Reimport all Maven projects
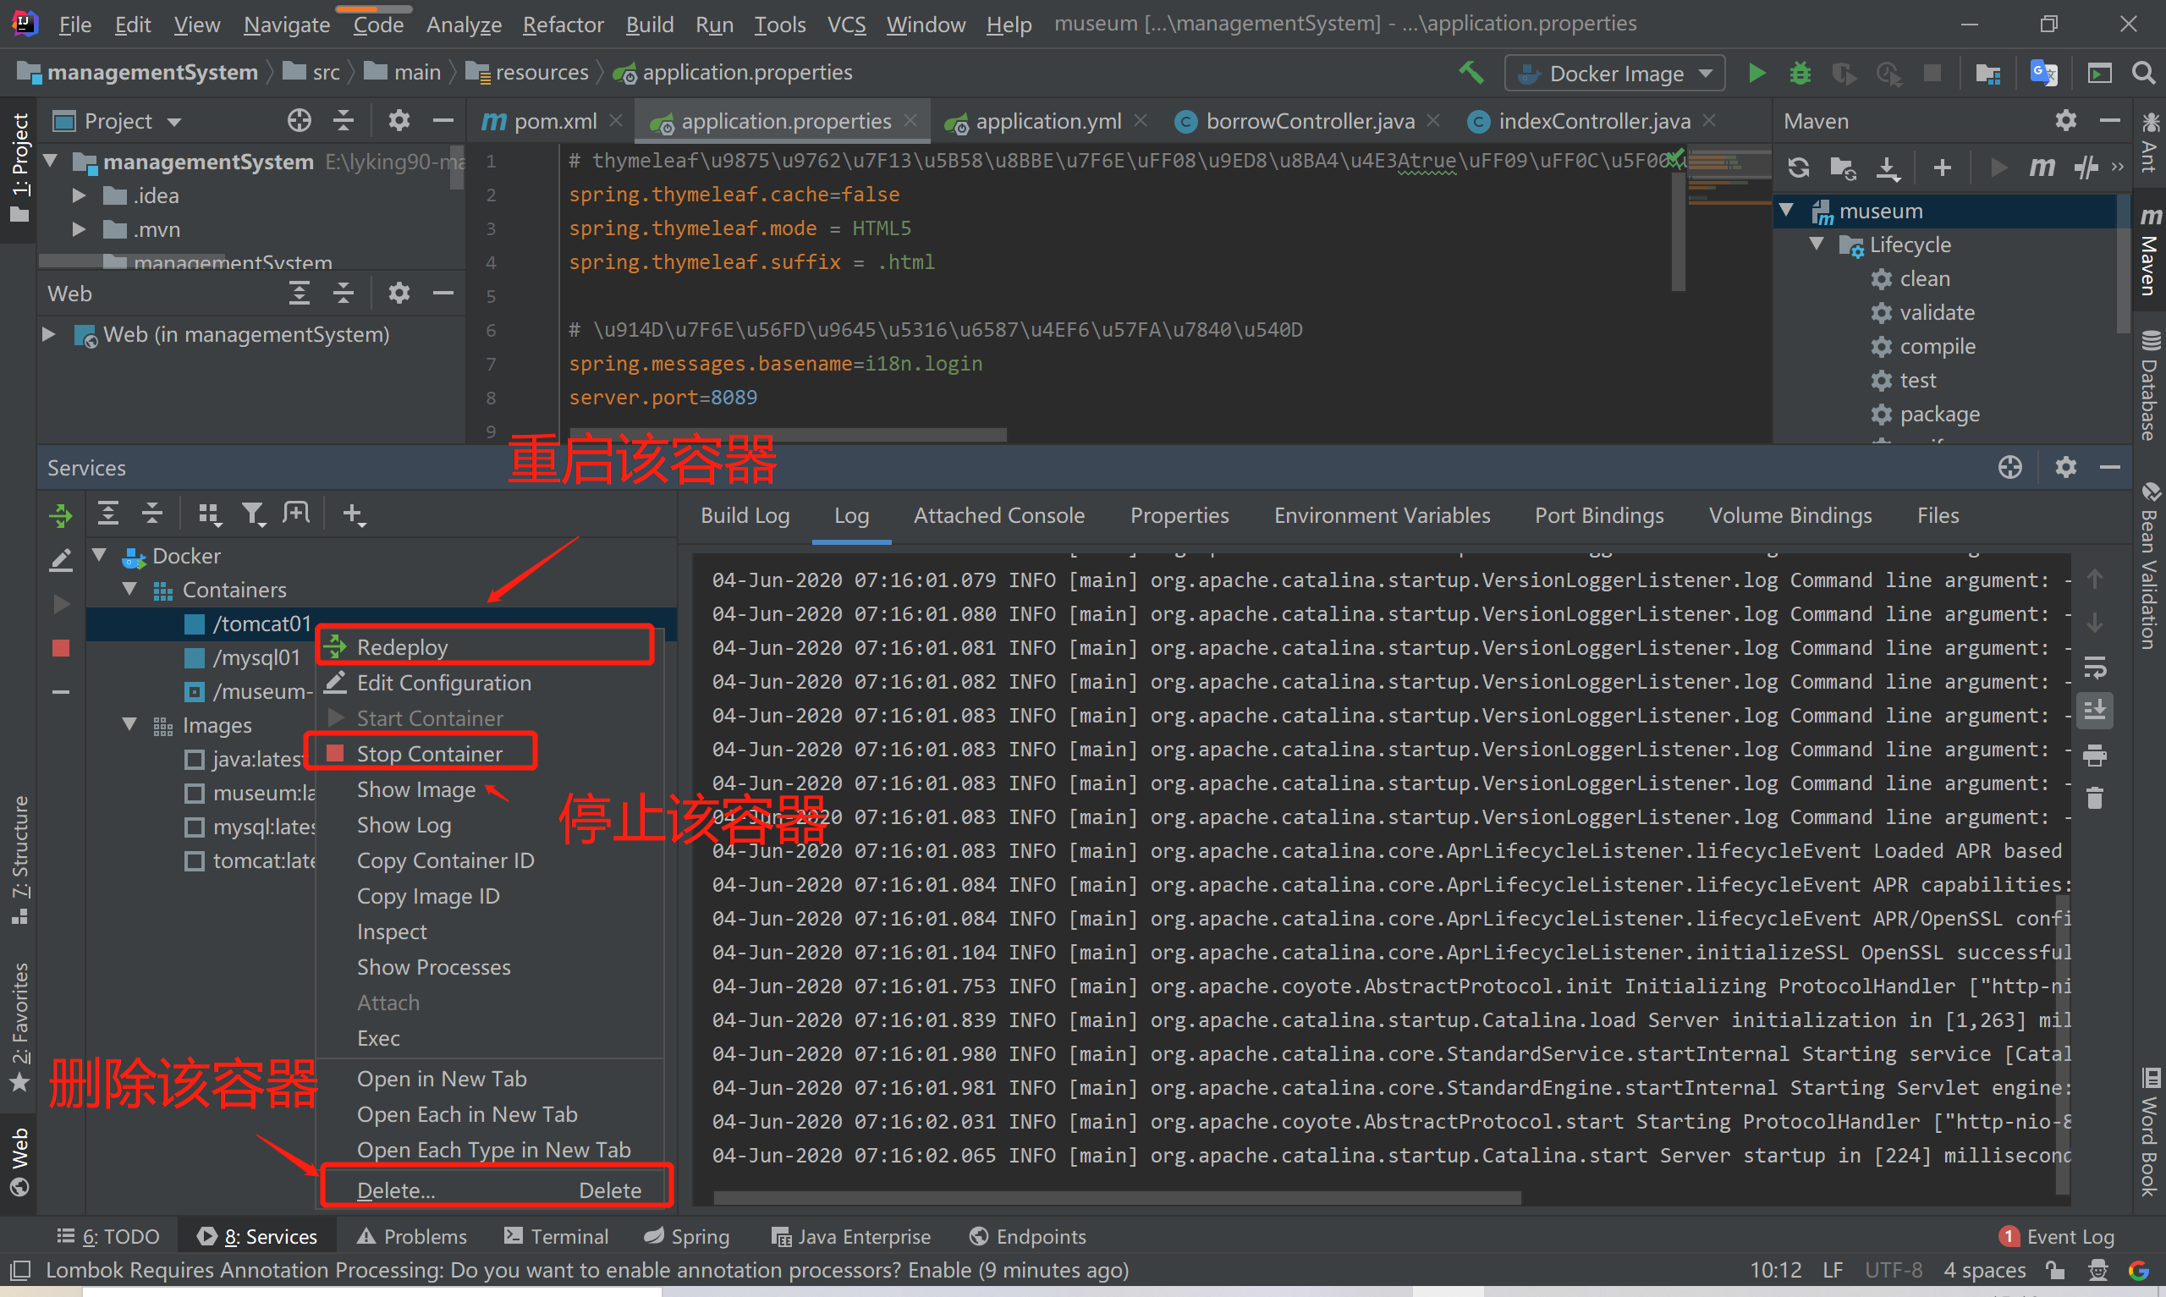The width and height of the screenshot is (2166, 1297). (x=1798, y=167)
